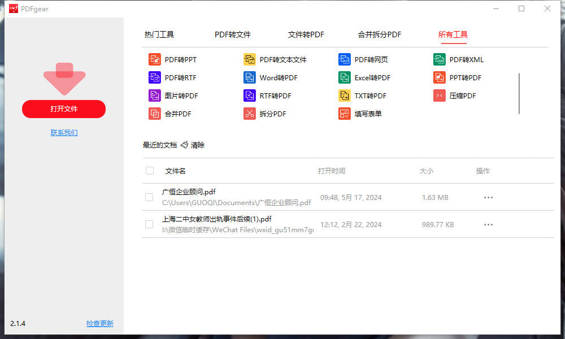Open the PPT转PDF tool icon
The height and width of the screenshot is (339, 565).
(439, 77)
